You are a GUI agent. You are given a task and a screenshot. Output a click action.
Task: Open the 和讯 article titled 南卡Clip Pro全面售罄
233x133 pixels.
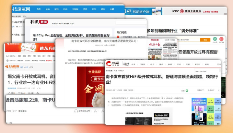pos(71,37)
